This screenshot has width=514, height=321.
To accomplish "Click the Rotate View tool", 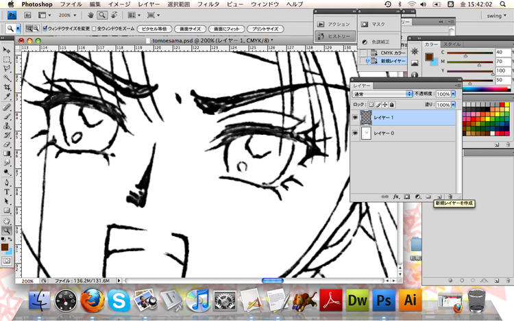I will (114, 15).
